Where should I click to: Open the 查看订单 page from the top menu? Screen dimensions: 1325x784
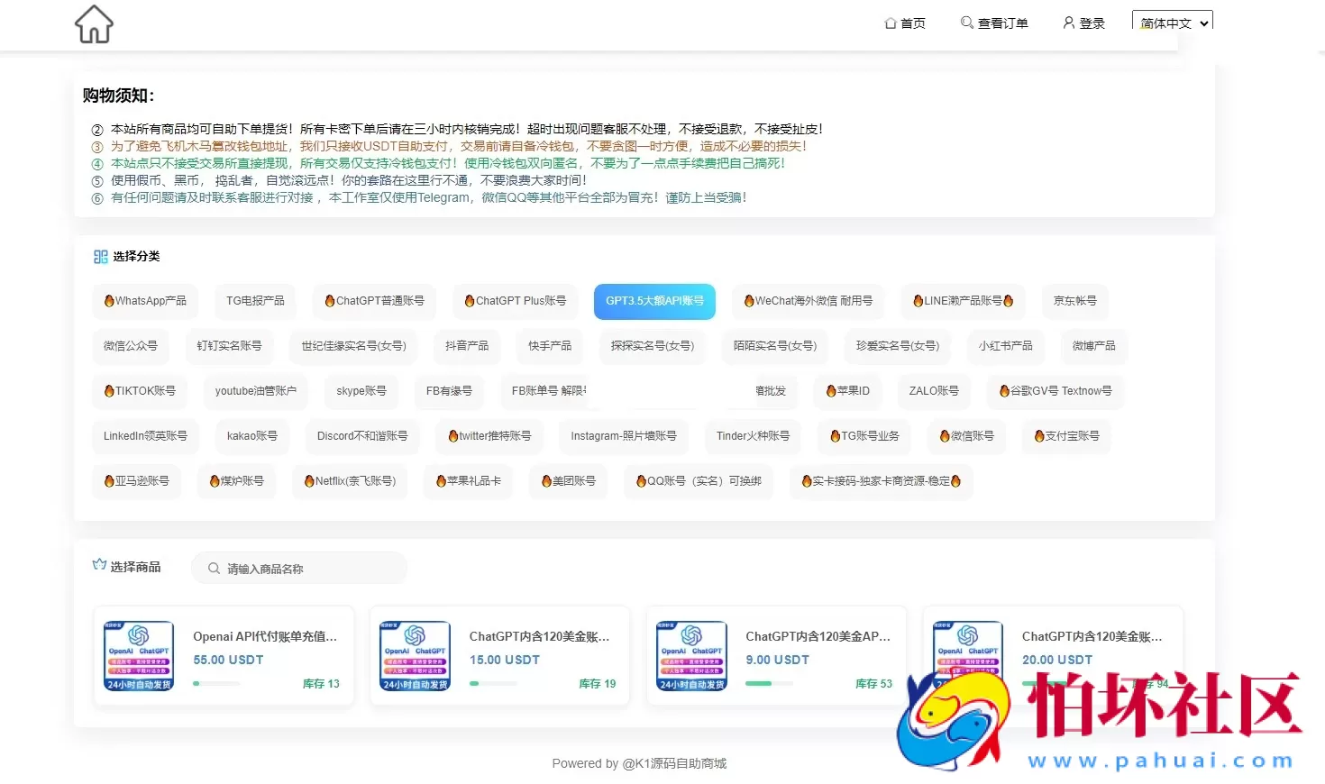pyautogui.click(x=1002, y=23)
